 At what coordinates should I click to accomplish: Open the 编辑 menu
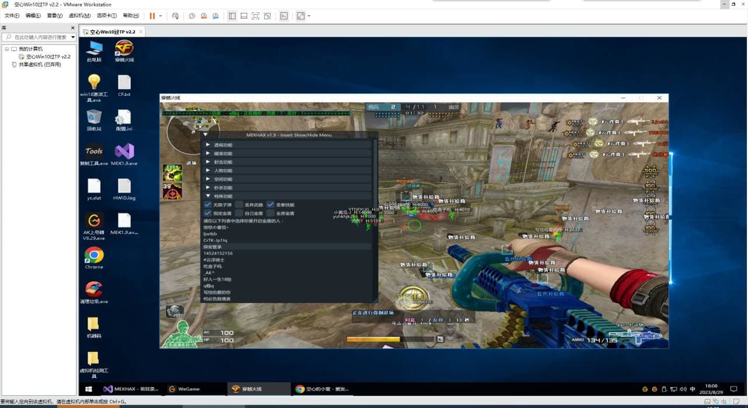pyautogui.click(x=33, y=16)
